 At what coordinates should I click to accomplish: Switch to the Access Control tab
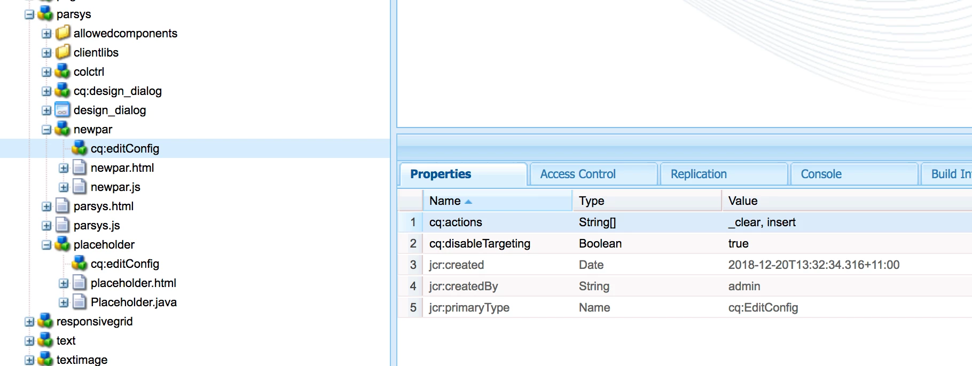pyautogui.click(x=577, y=174)
